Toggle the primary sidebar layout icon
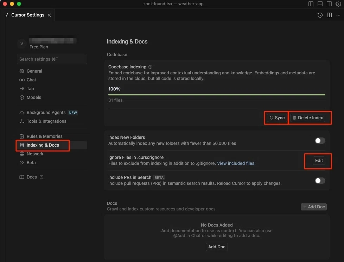The height and width of the screenshot is (262, 344). tap(311, 4)
